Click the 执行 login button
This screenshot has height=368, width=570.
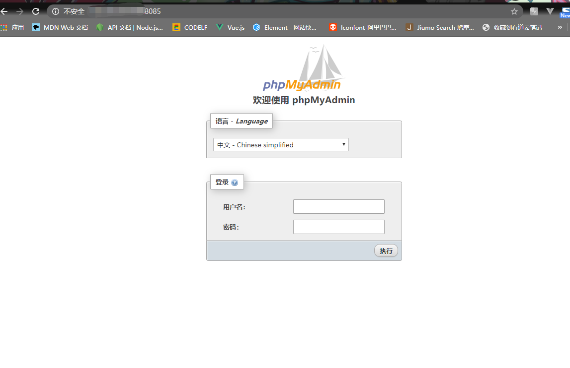386,250
